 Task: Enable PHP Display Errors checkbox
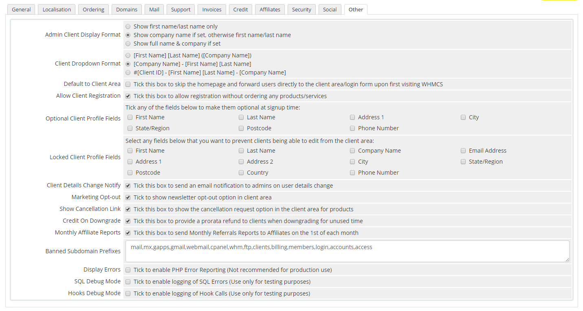point(128,270)
